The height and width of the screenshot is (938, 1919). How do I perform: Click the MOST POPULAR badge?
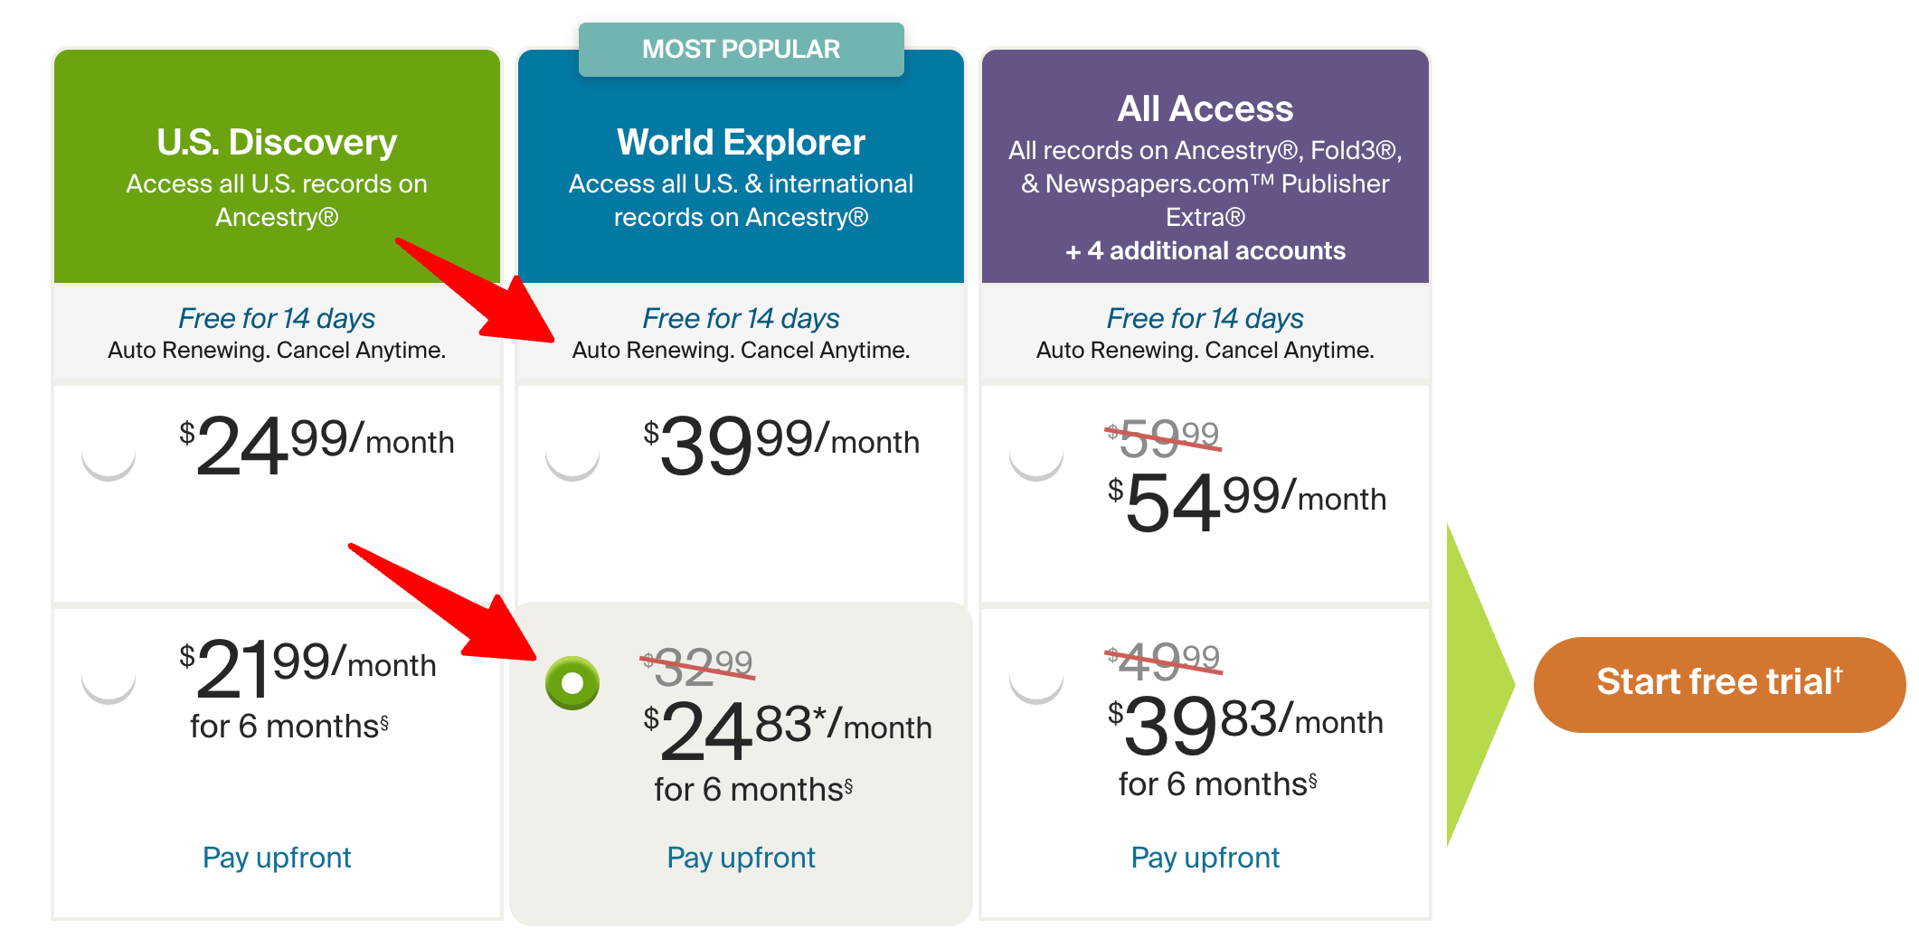click(742, 49)
